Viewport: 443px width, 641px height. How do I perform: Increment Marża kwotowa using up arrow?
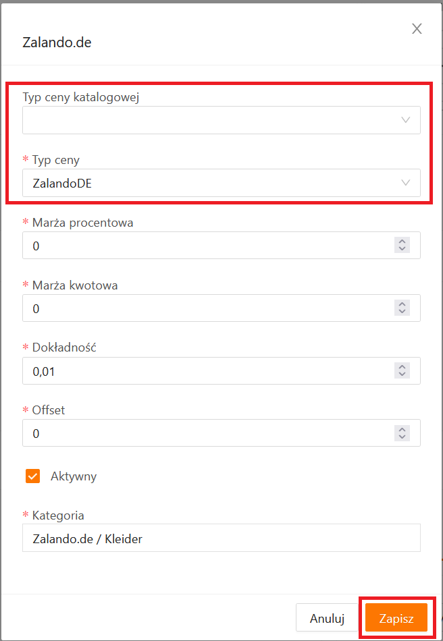point(402,304)
